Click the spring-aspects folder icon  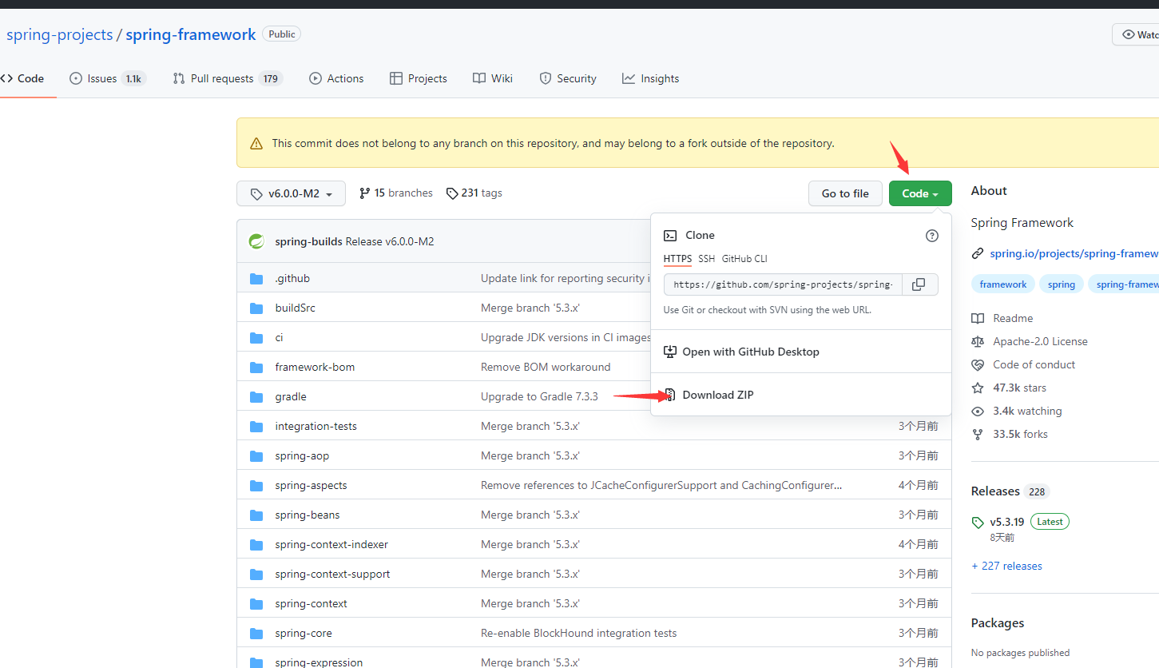coord(256,486)
